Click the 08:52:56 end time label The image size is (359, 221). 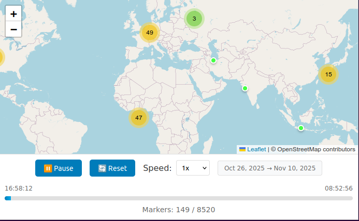coord(339,188)
